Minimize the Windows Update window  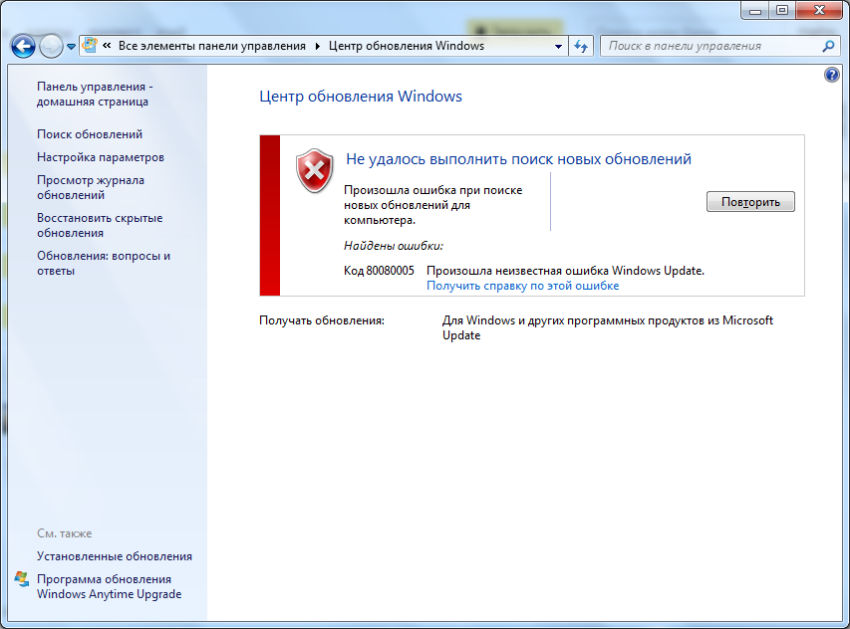click(755, 10)
